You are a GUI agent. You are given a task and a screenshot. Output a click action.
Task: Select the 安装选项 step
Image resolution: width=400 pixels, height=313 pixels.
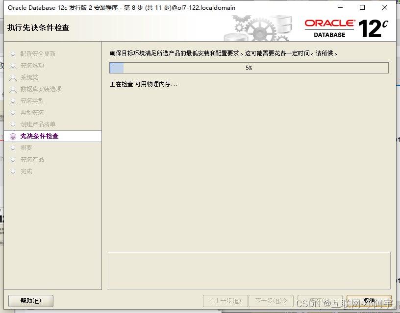(32, 66)
